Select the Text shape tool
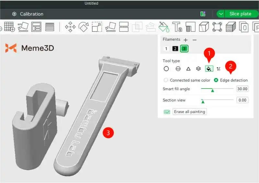The image size is (259, 183). click(177, 27)
